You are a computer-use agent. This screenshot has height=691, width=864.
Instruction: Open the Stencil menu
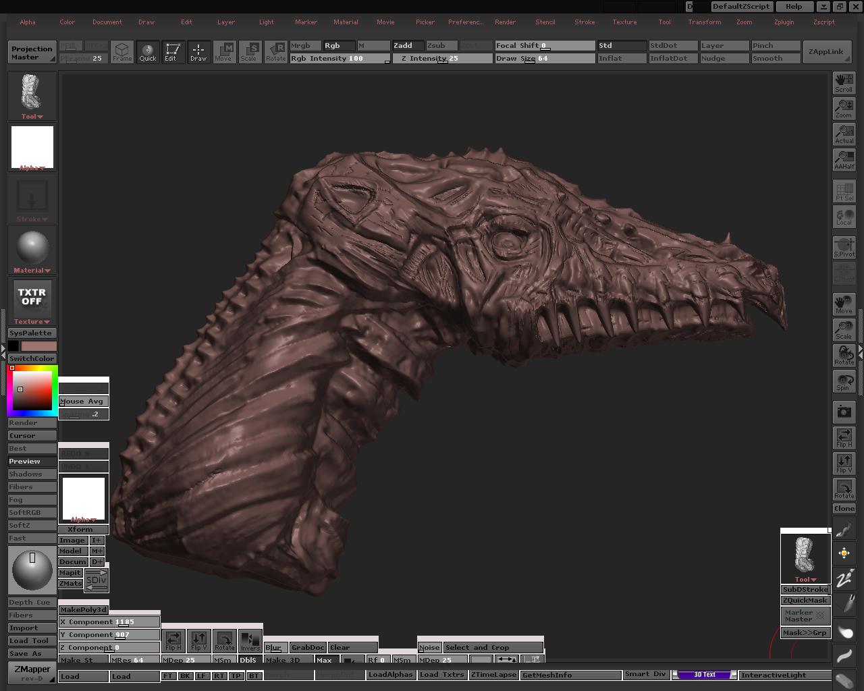[545, 22]
